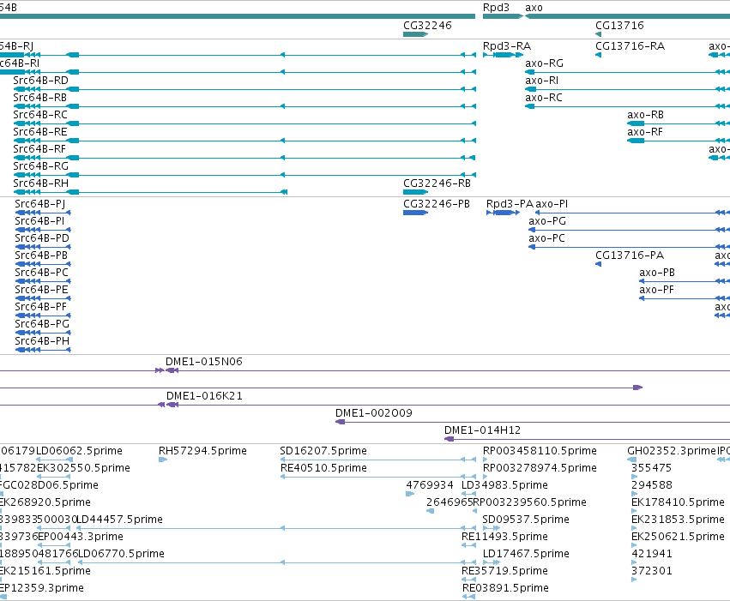Click the RP003458110.5prime EST label
Viewport: 730px width, 601px height.
point(540,451)
